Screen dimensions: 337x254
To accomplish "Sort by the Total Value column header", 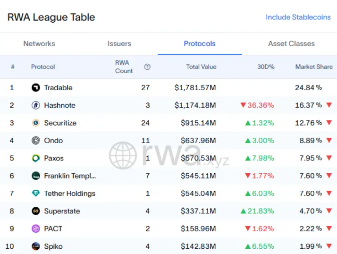I will [x=201, y=67].
